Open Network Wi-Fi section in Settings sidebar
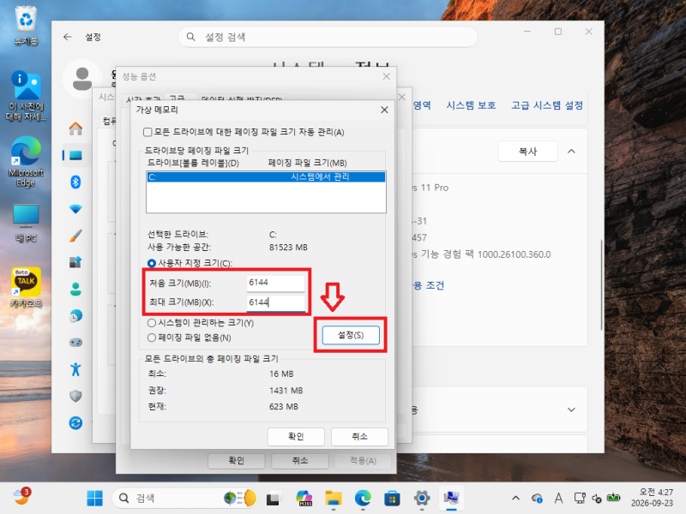Screen dimensions: 686x514 click(x=75, y=209)
